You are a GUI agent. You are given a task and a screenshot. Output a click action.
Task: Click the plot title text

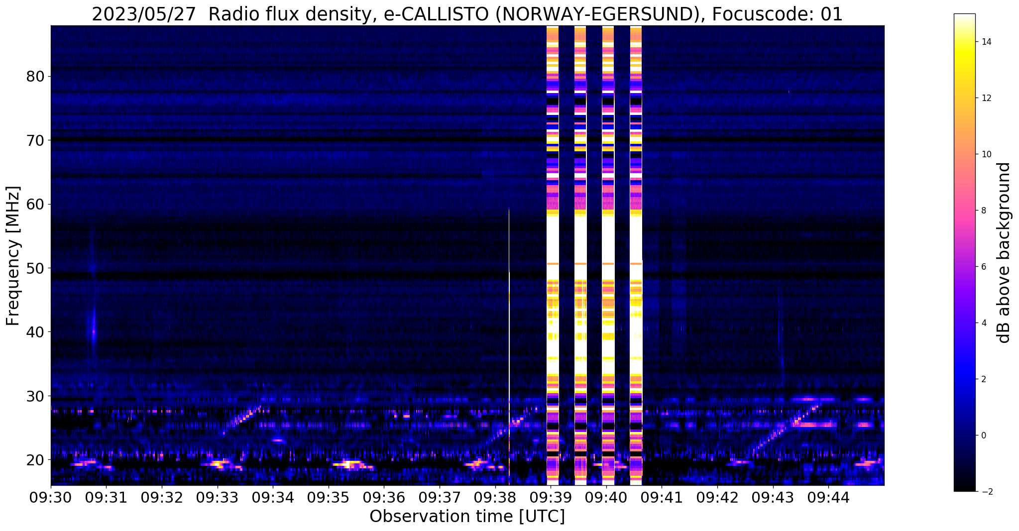(467, 14)
